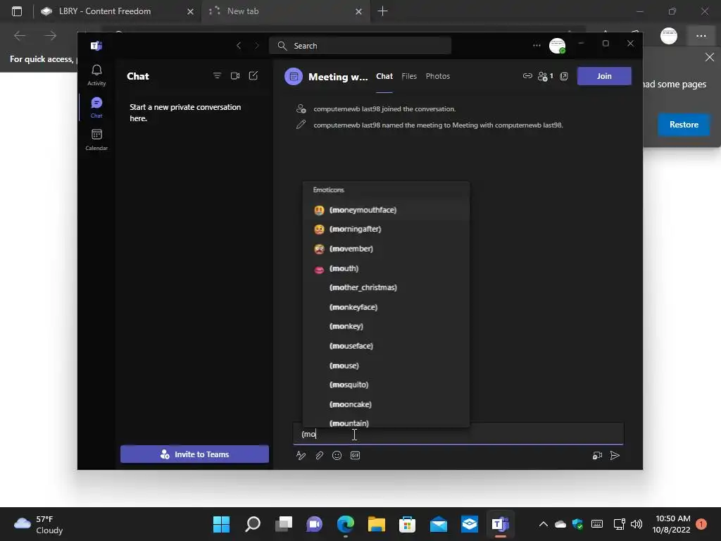Switch to New tab in Edge
The width and height of the screenshot is (721, 541).
[285, 11]
